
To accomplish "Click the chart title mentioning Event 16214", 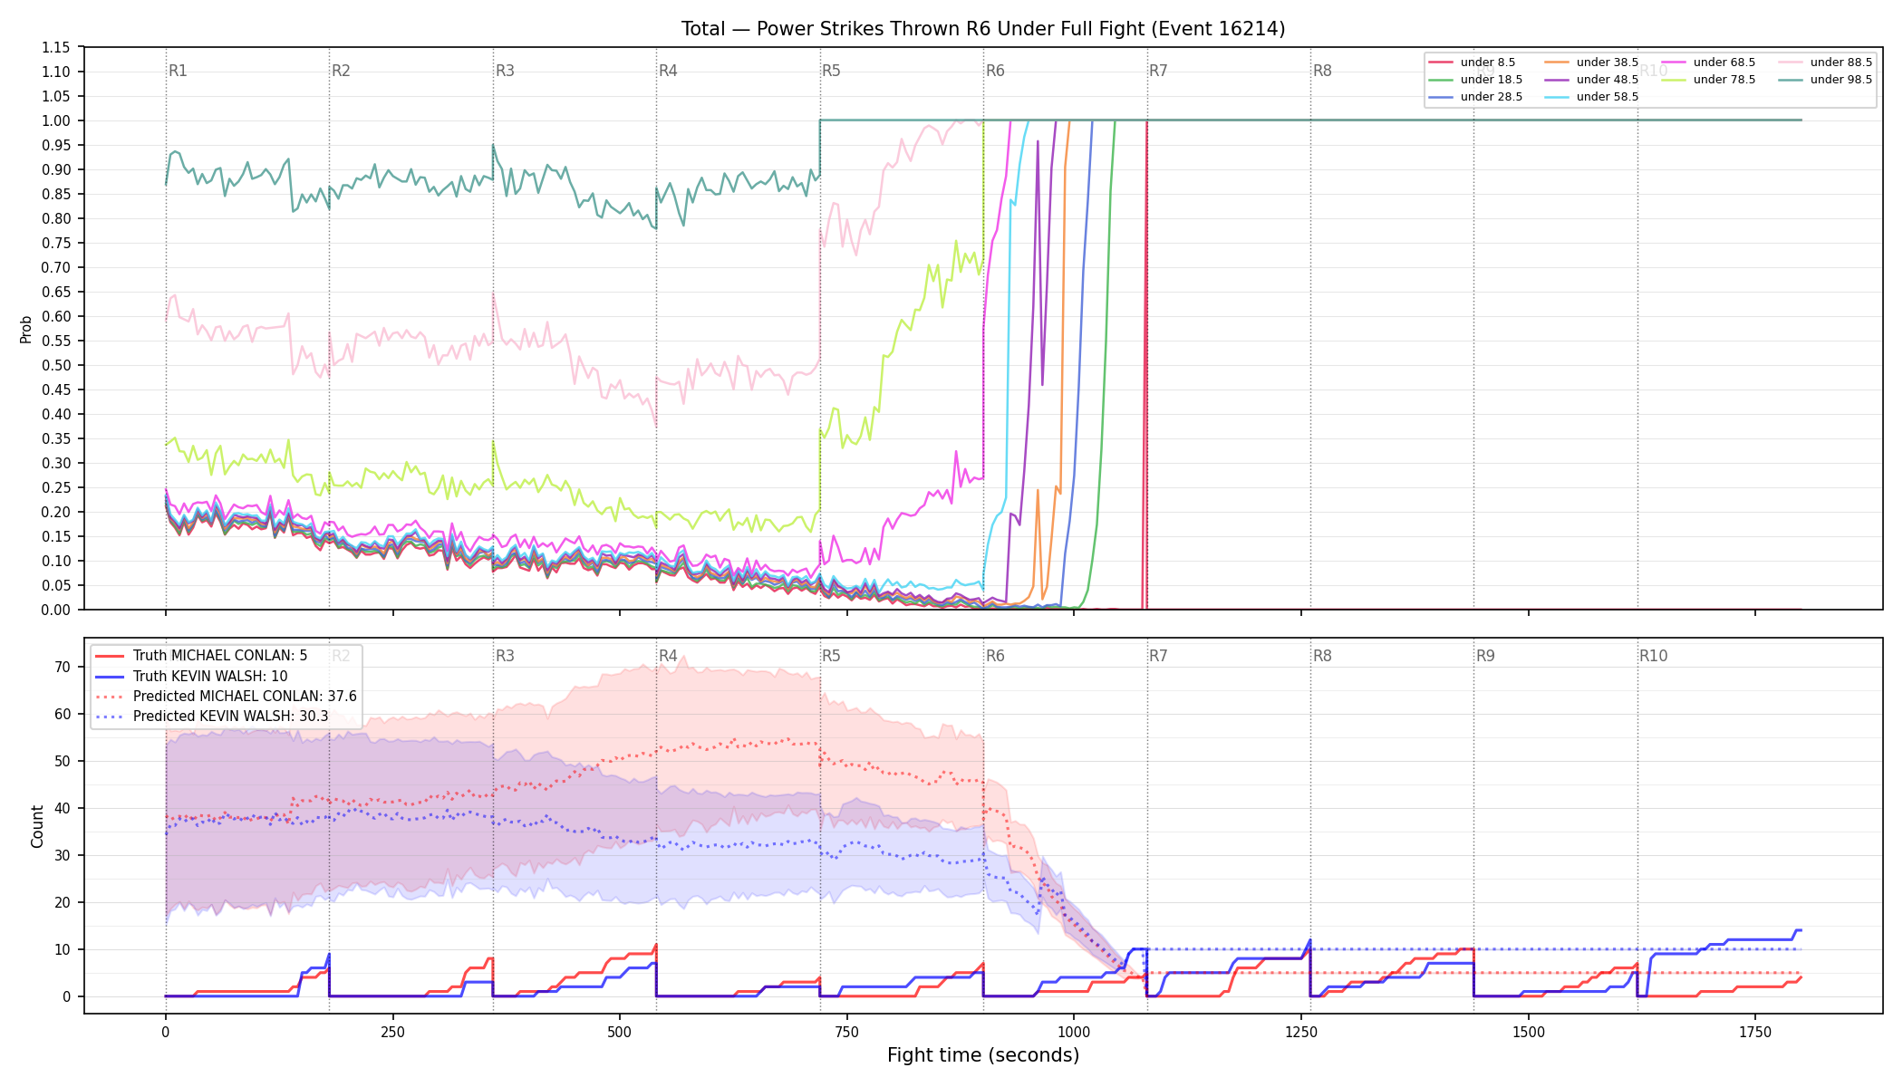I will click(x=983, y=29).
